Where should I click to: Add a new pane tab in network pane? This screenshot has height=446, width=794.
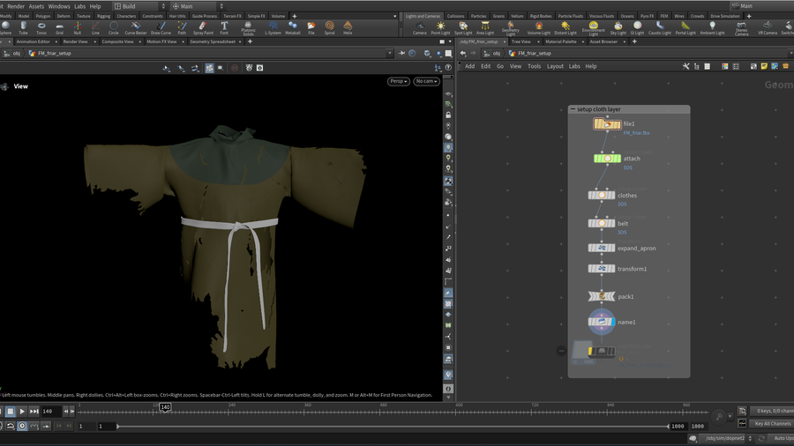[x=634, y=42]
